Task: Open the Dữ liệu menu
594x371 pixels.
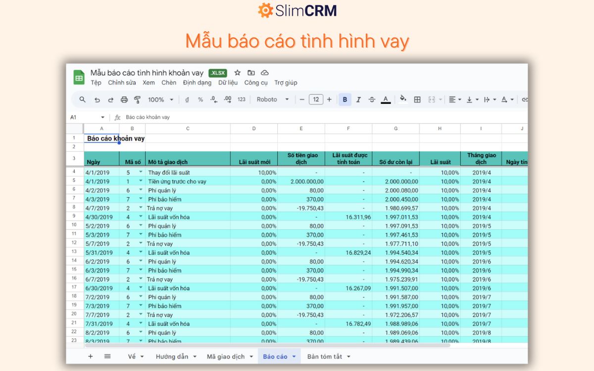Action: [227, 83]
